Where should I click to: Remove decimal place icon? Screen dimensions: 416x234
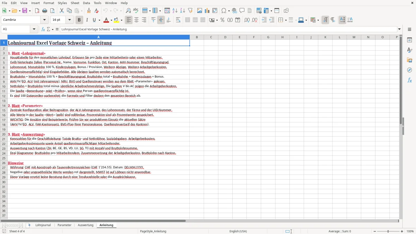[255, 20]
